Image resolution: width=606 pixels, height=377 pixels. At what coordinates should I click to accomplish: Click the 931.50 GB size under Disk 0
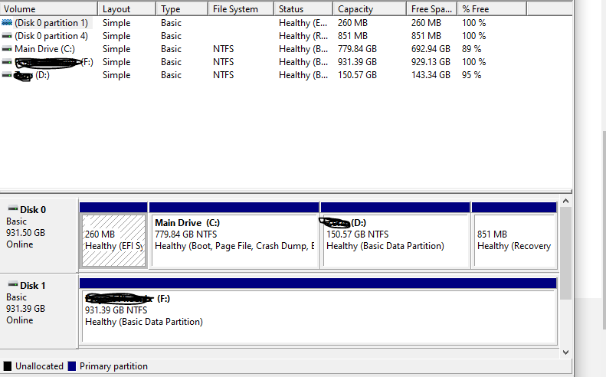[25, 233]
